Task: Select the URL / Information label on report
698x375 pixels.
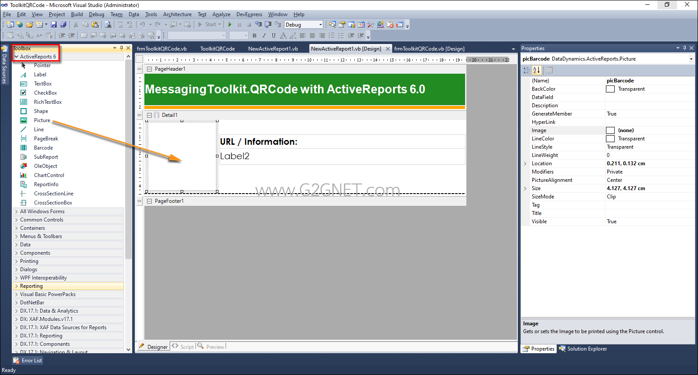Action: point(342,142)
